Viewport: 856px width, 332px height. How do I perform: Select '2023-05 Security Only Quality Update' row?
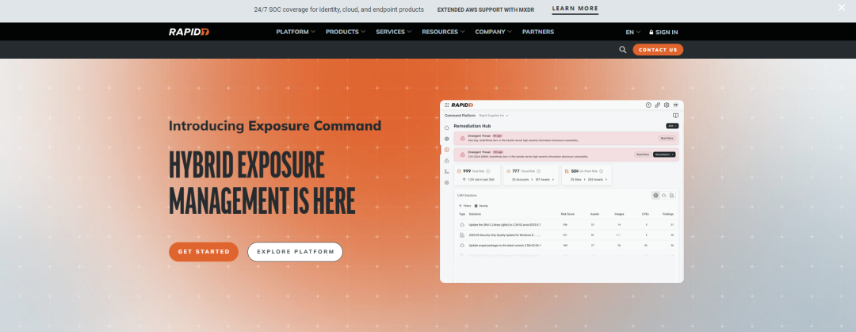[566, 235]
